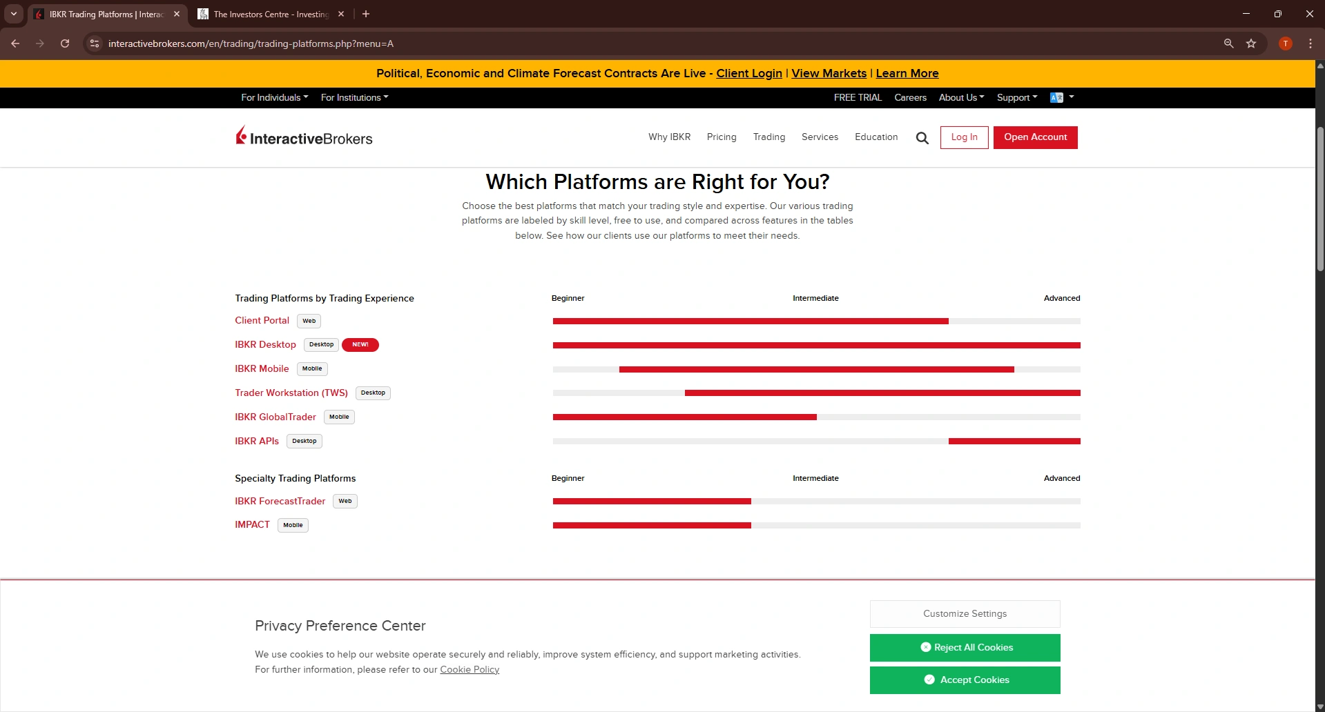1325x712 pixels.
Task: Click Client Login in the banner
Action: pyautogui.click(x=748, y=74)
